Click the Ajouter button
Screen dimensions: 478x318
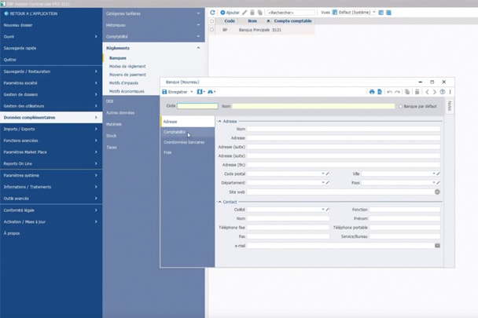coord(230,13)
